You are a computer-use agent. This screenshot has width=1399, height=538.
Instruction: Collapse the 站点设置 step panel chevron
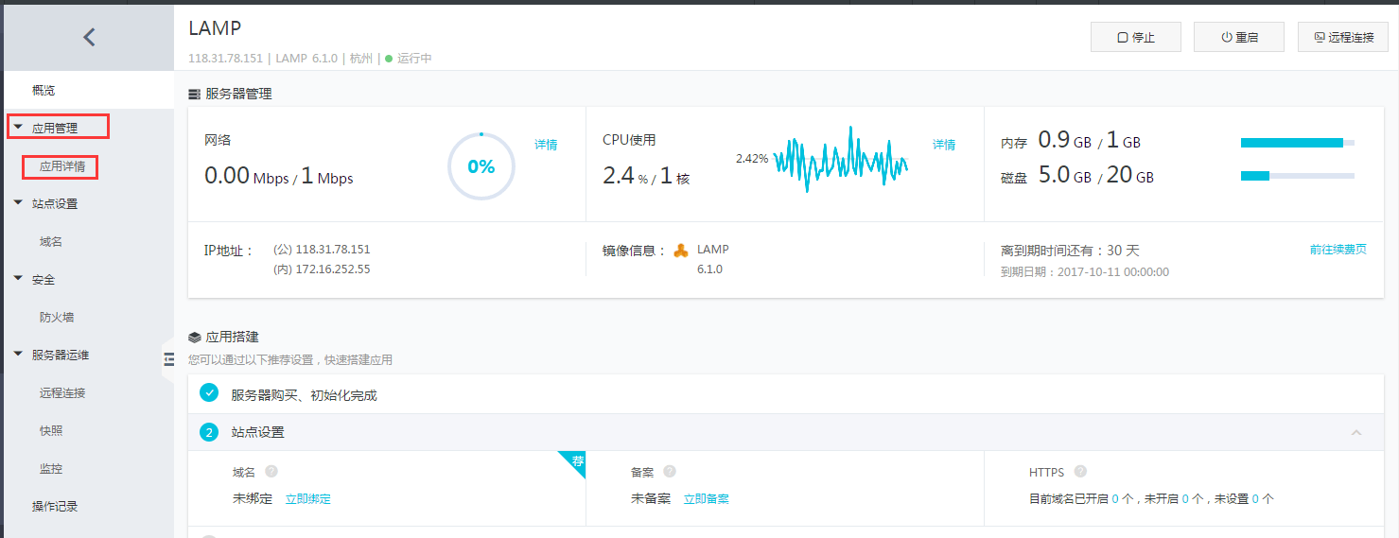click(1356, 432)
